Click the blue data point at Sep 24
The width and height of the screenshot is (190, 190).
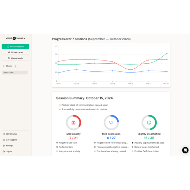[x=76, y=70]
